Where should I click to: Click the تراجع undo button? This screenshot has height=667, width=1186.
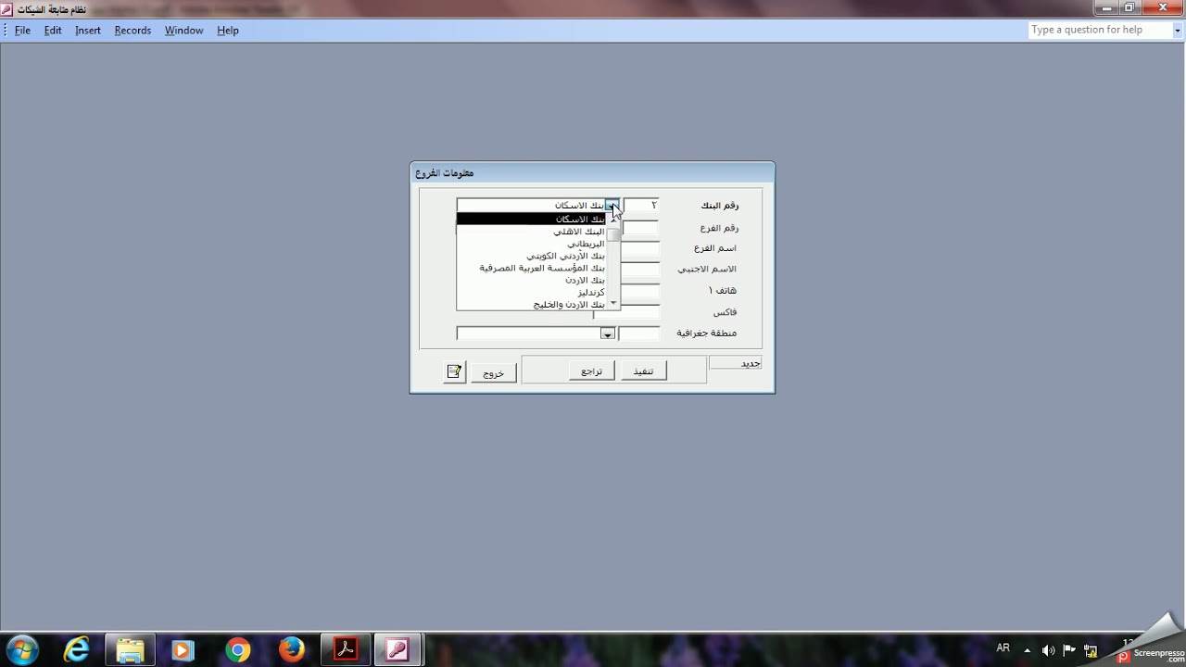[591, 371]
